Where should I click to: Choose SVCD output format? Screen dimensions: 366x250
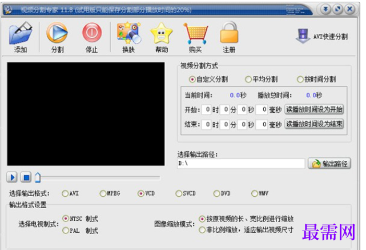pyautogui.click(x=186, y=193)
